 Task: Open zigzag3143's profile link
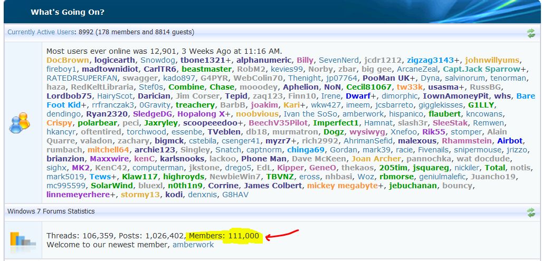[430, 60]
